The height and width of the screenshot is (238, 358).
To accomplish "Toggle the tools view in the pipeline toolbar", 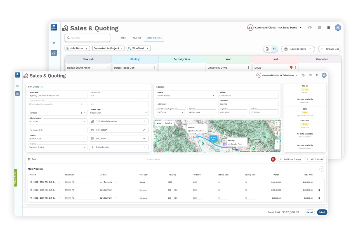I will point(275,49).
